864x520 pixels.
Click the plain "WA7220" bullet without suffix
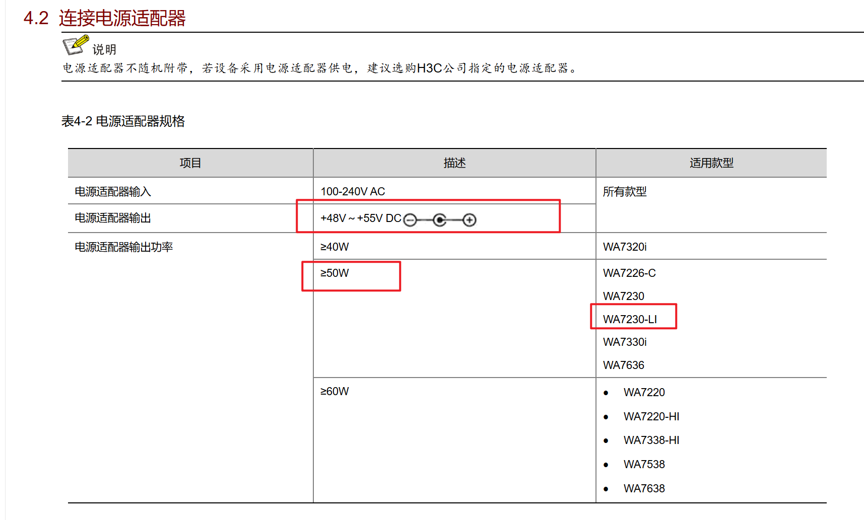[x=644, y=393]
